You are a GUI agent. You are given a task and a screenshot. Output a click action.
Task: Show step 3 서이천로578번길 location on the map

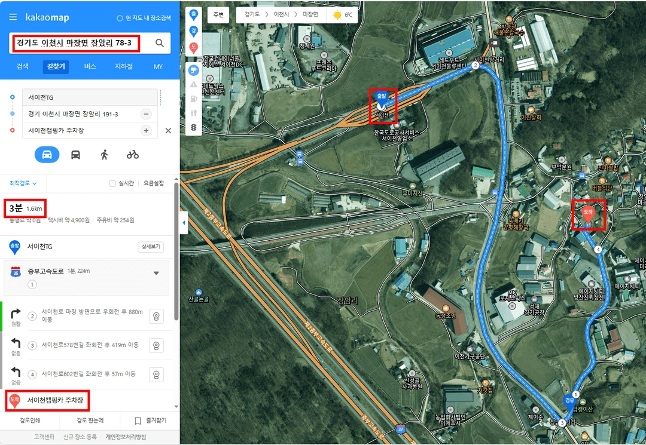coord(156,345)
